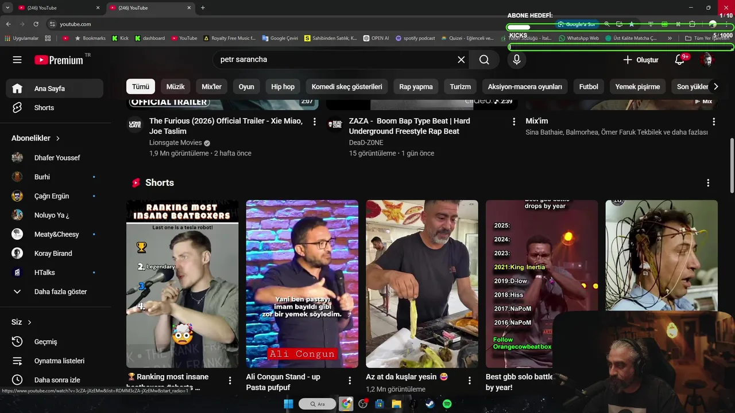Open the Windows Start menu

tap(288, 404)
